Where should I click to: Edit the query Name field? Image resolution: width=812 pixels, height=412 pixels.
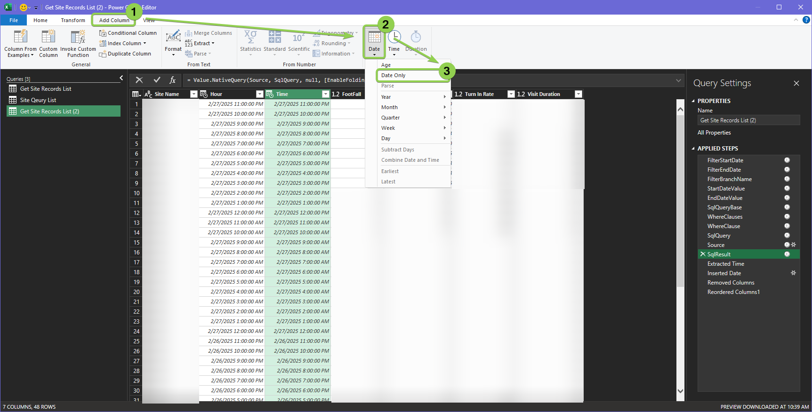coord(748,120)
